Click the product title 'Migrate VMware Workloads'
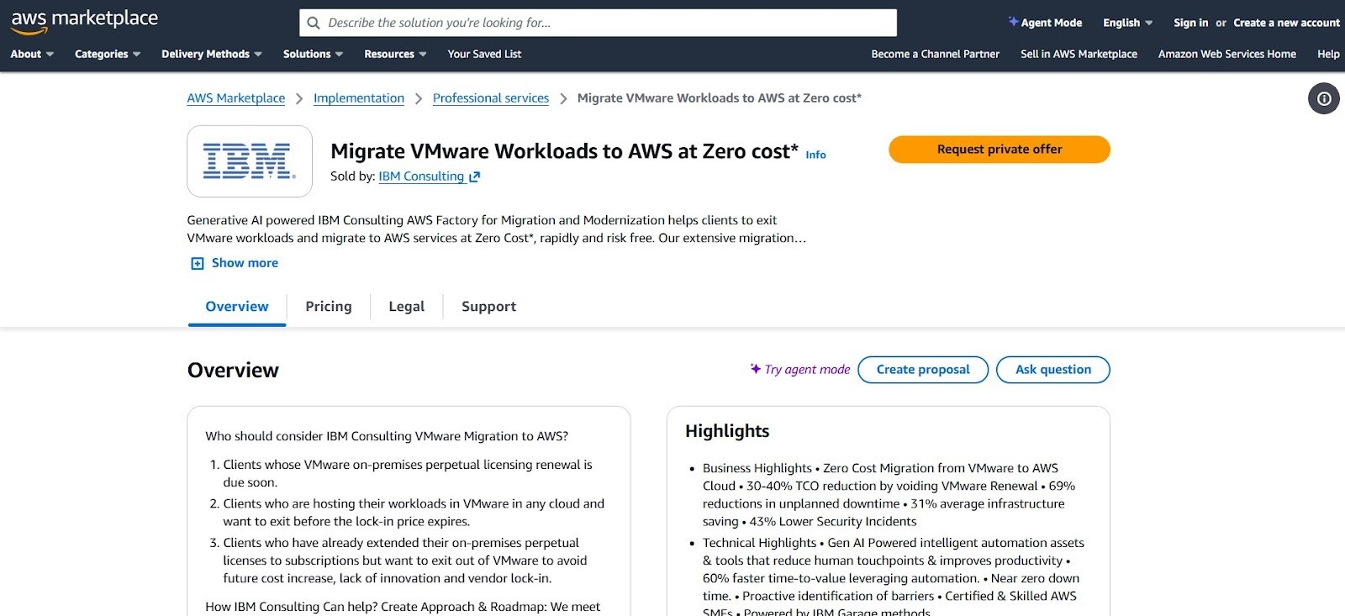This screenshot has width=1345, height=616. click(564, 151)
